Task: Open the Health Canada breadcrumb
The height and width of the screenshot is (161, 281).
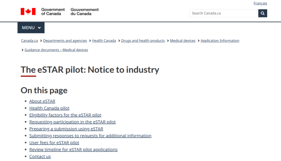Action: [x=104, y=41]
